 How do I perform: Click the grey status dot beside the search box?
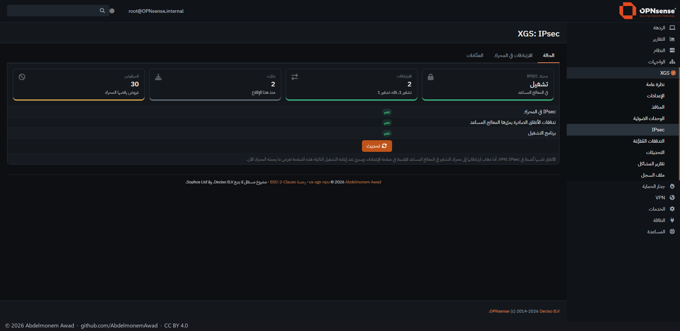112,11
